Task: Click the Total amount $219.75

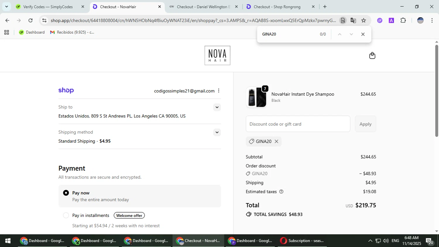Action: pyautogui.click(x=366, y=205)
